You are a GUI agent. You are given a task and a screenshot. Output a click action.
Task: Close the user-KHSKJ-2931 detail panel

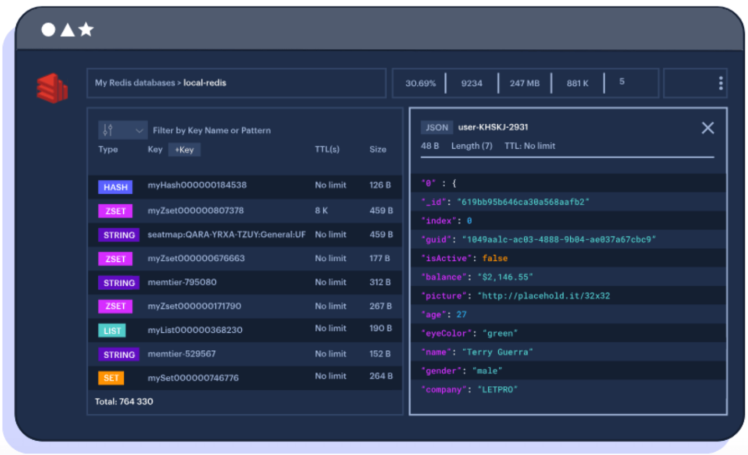point(708,128)
